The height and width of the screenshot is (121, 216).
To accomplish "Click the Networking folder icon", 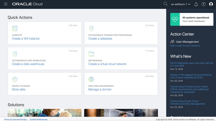I will 91,54.
